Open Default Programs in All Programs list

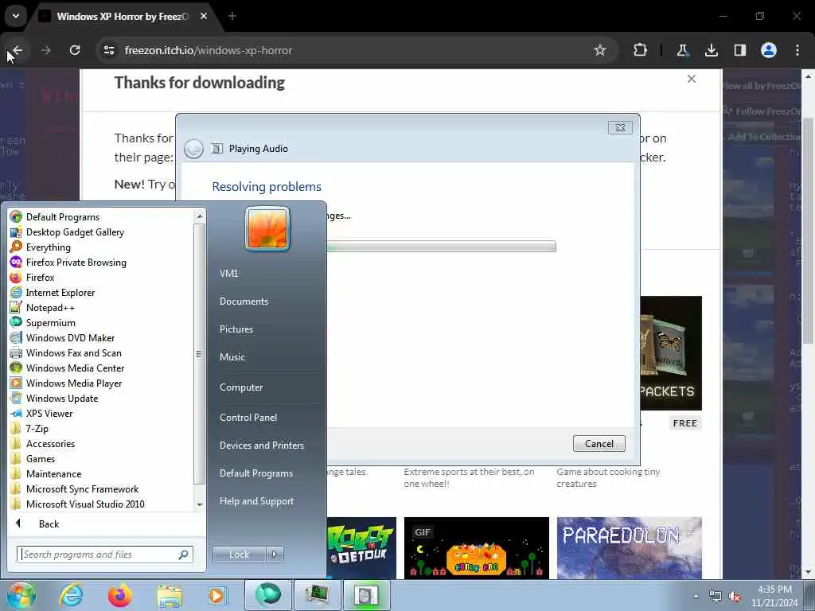click(x=62, y=216)
